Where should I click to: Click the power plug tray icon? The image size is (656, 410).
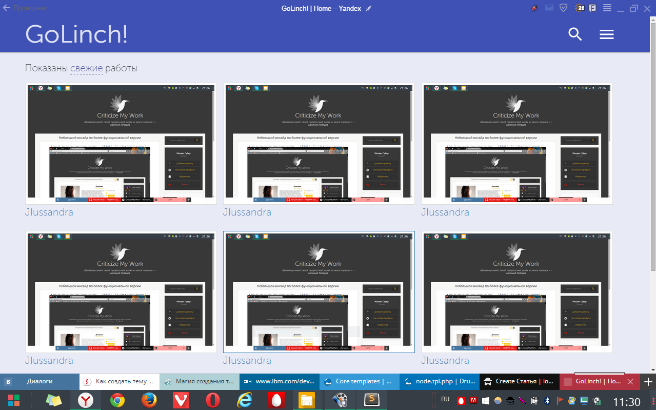tap(534, 400)
